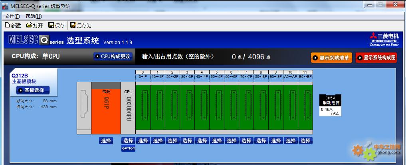
Task: Click the app icon in title bar
Action: coord(5,6)
